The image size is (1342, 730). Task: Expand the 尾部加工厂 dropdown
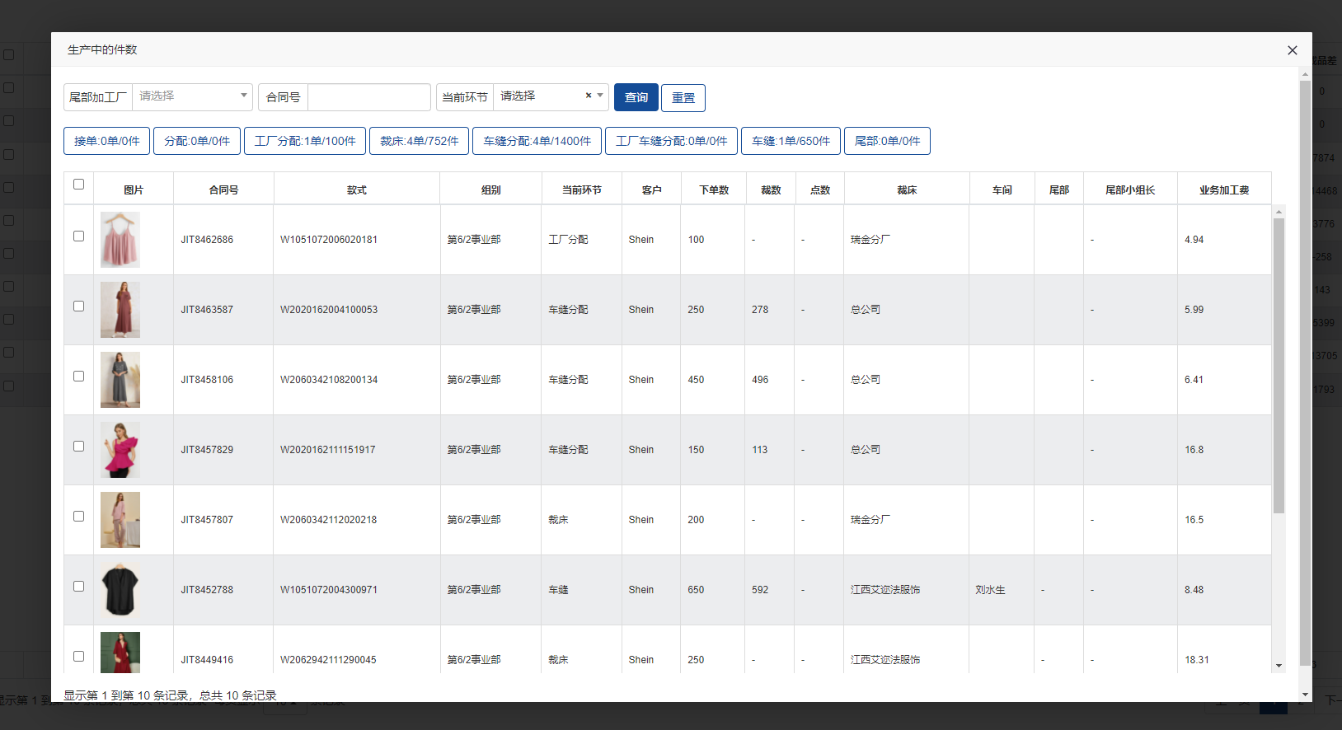(x=192, y=96)
